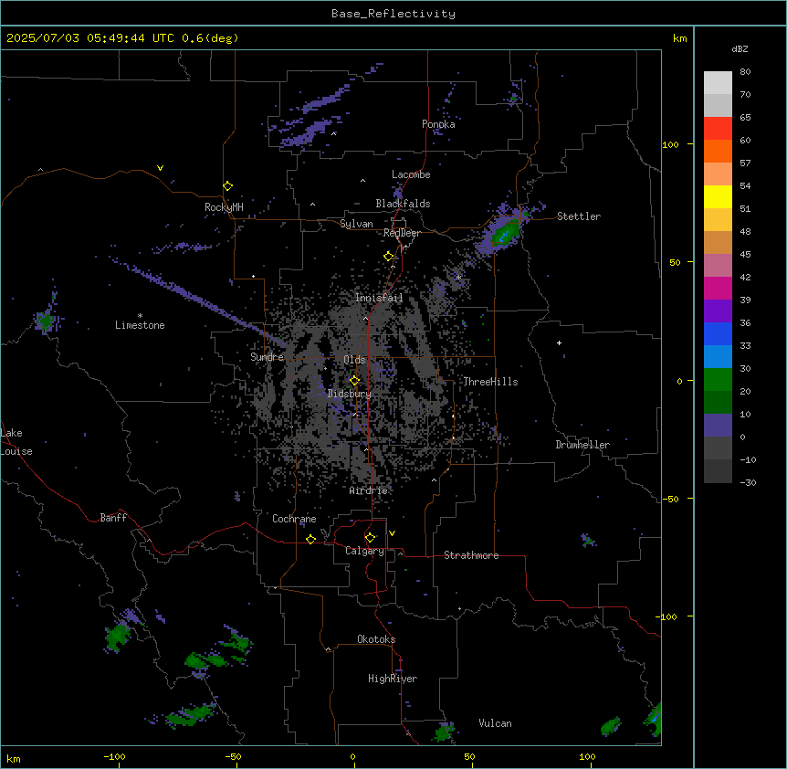
Task: Click the Blackfalds label
Action: point(403,204)
